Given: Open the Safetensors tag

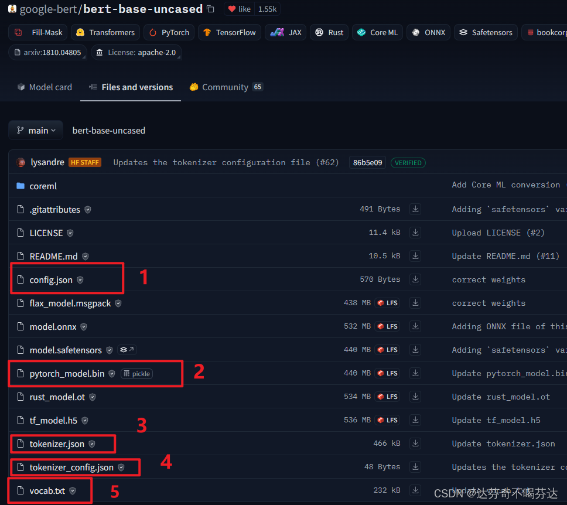Looking at the screenshot, I should tap(486, 33).
